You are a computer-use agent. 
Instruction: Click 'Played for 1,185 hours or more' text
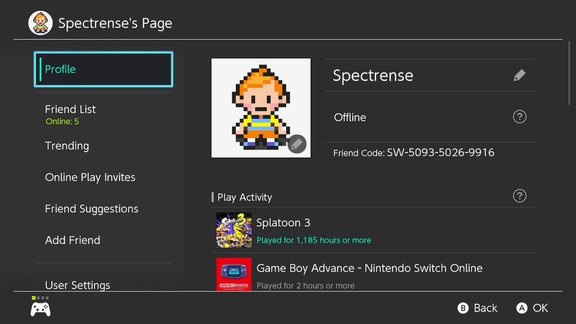pyautogui.click(x=314, y=240)
